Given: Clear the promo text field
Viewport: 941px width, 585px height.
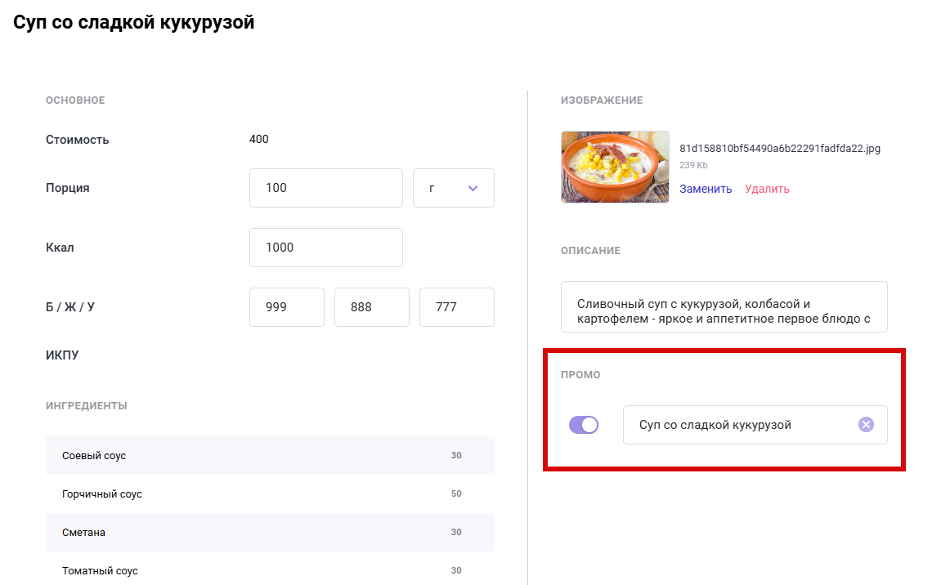Looking at the screenshot, I should (x=866, y=424).
